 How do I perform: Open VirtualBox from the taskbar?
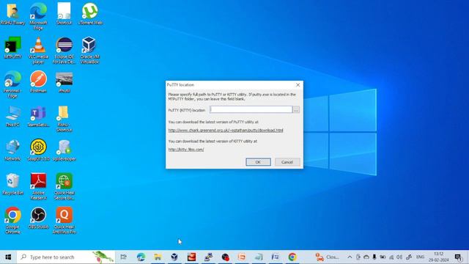[x=174, y=257]
